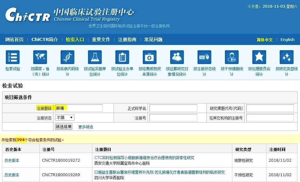Open the doctor intervention statistics icon
The width and height of the screenshot is (300, 182).
pyautogui.click(x=232, y=57)
